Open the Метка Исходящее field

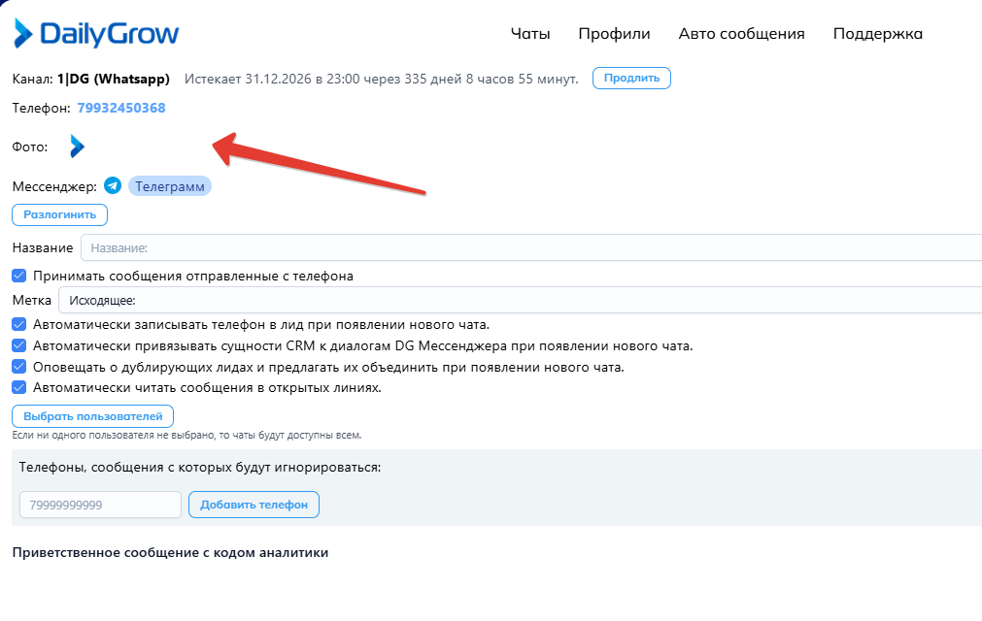tap(520, 301)
